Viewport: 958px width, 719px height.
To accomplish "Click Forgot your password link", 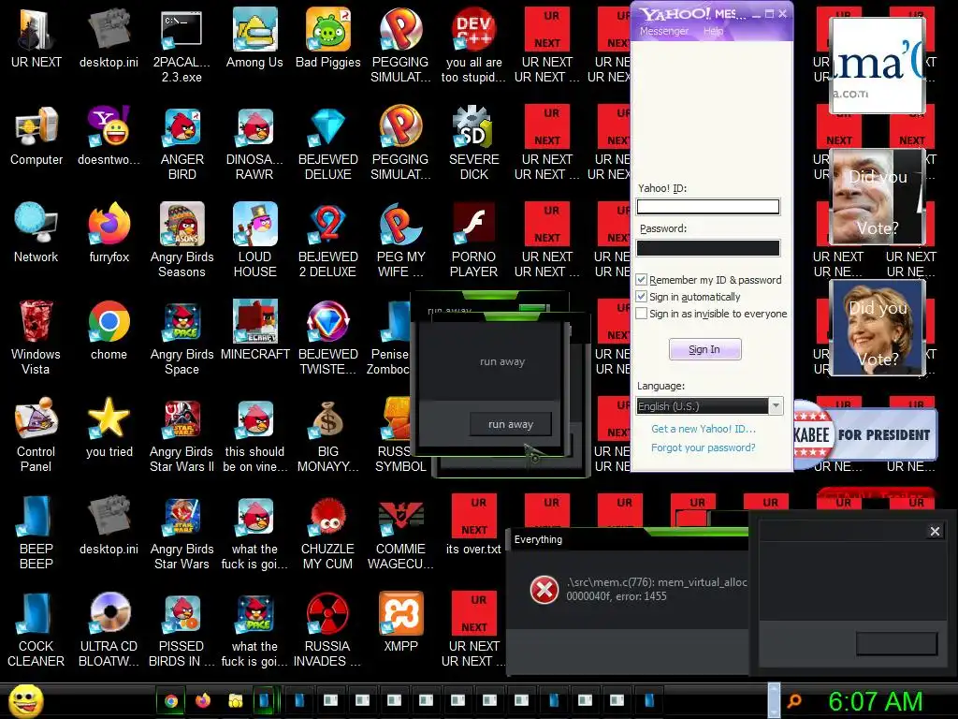I will [x=703, y=448].
